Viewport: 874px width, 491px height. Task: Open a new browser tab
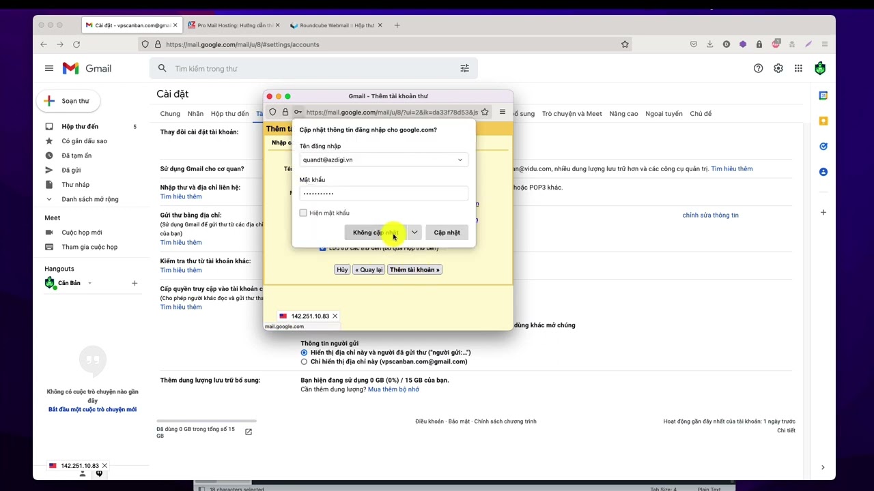397,25
